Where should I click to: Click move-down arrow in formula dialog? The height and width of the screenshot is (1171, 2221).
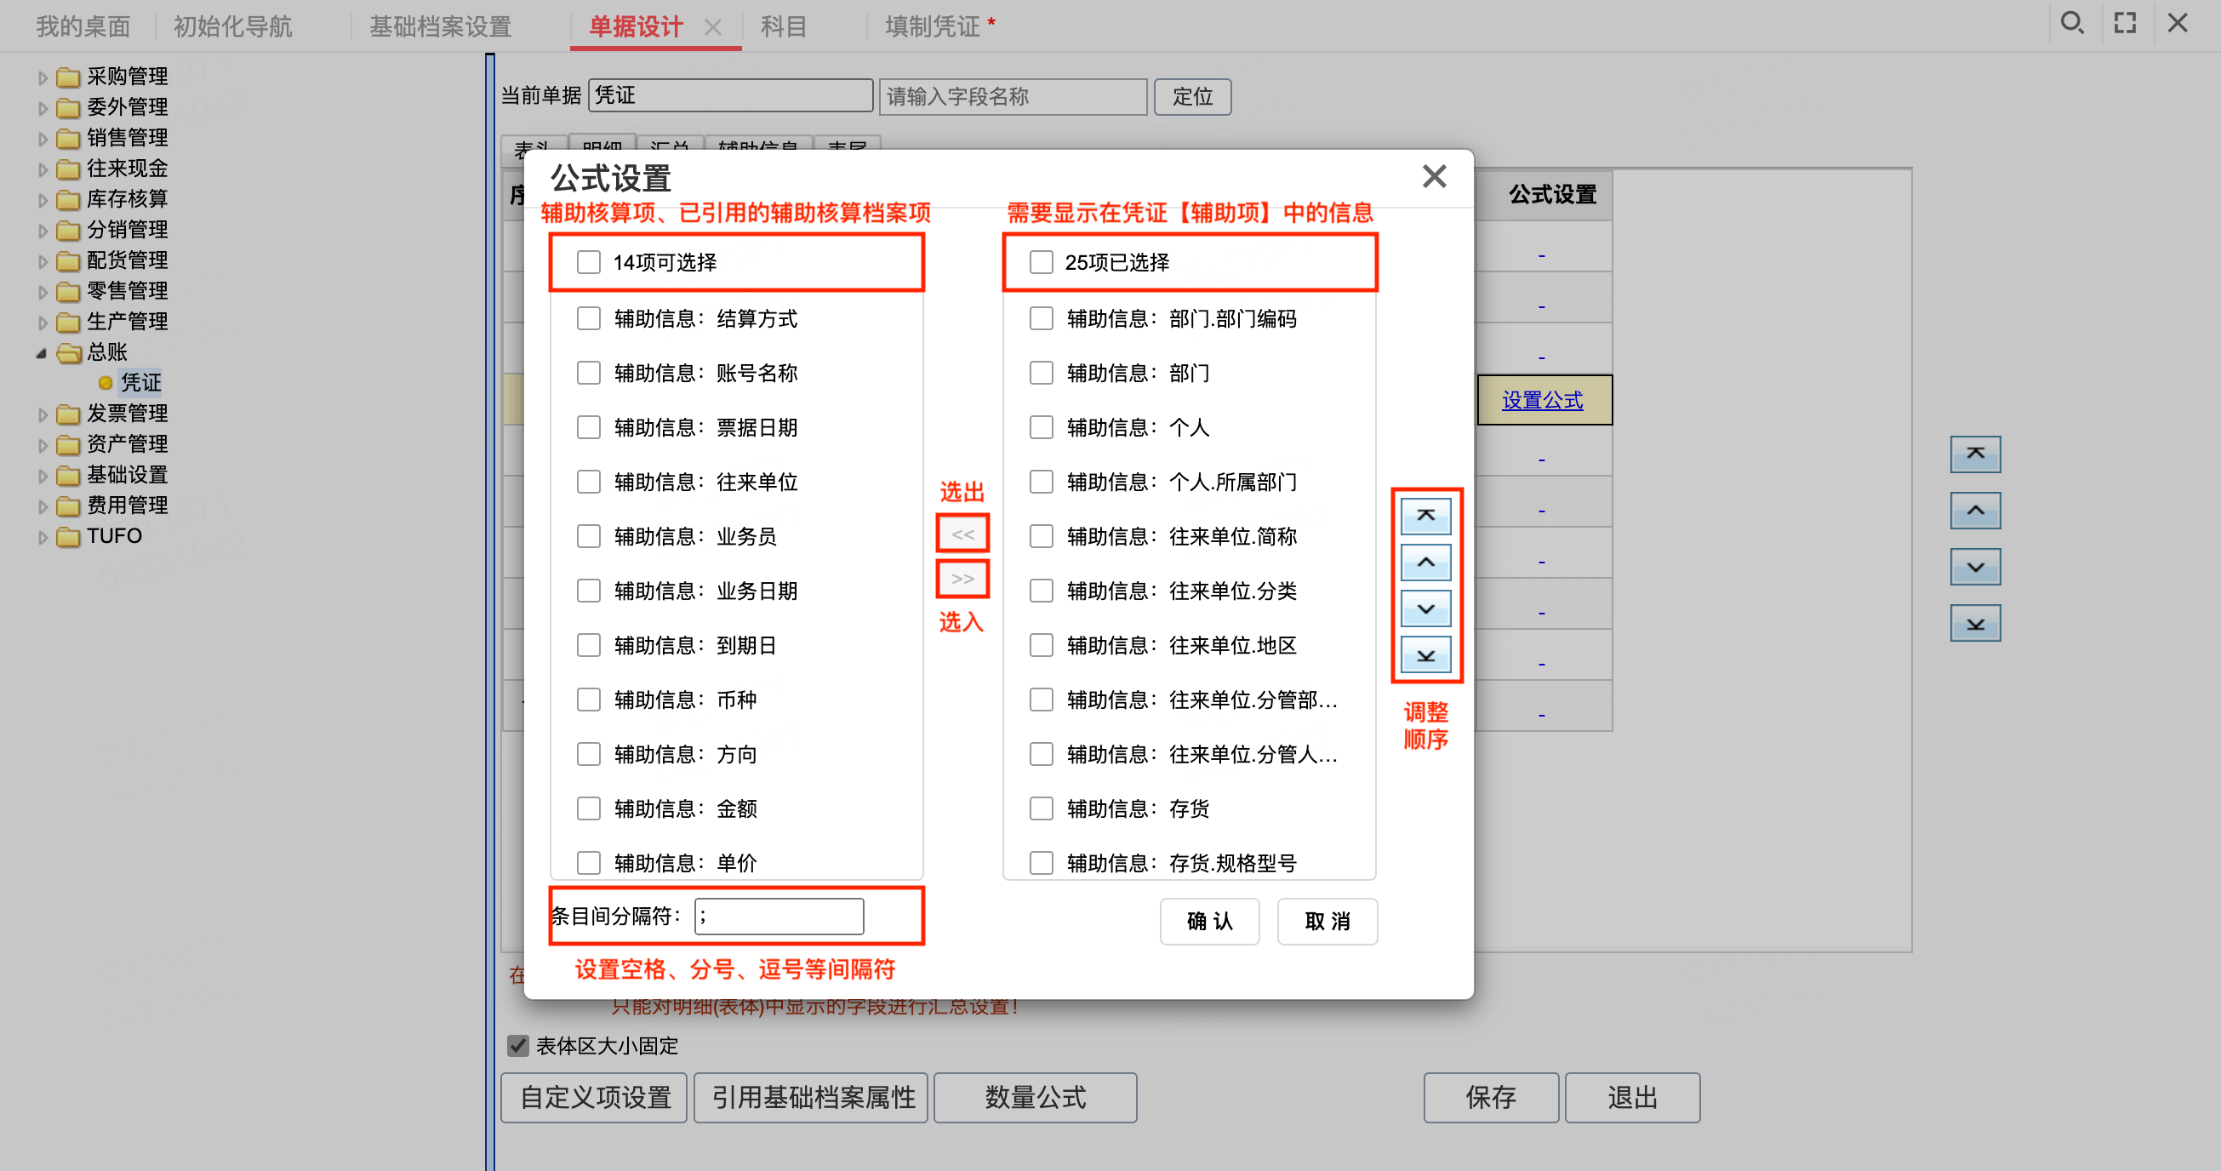[1425, 608]
